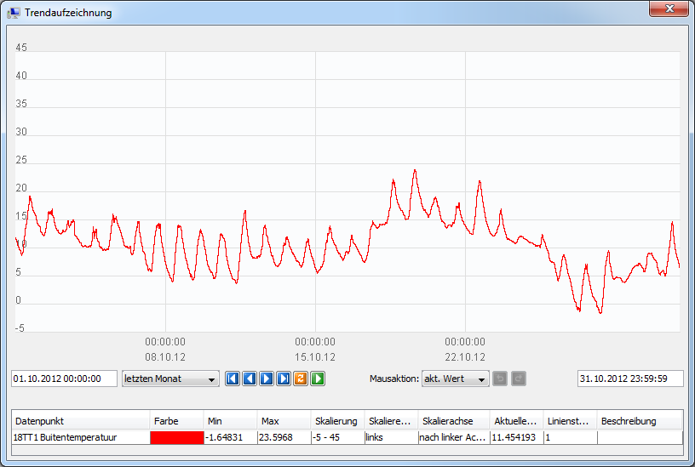Screen dimensions: 695x467
Task: Click current value 11.454193 cell
Action: point(517,437)
